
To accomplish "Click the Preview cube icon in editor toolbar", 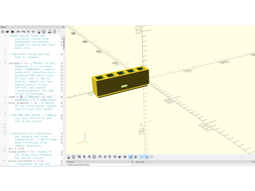I will (39, 32).
